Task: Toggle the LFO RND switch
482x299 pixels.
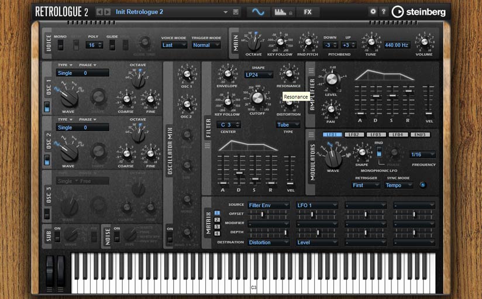Action: click(379, 152)
